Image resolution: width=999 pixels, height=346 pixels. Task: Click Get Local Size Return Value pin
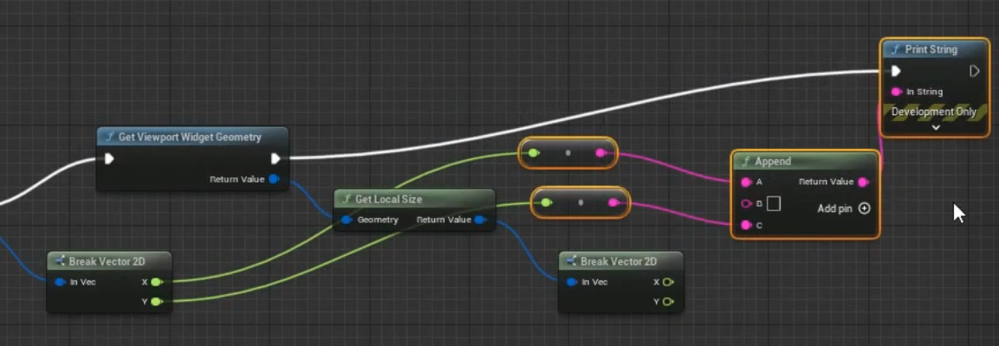(480, 220)
